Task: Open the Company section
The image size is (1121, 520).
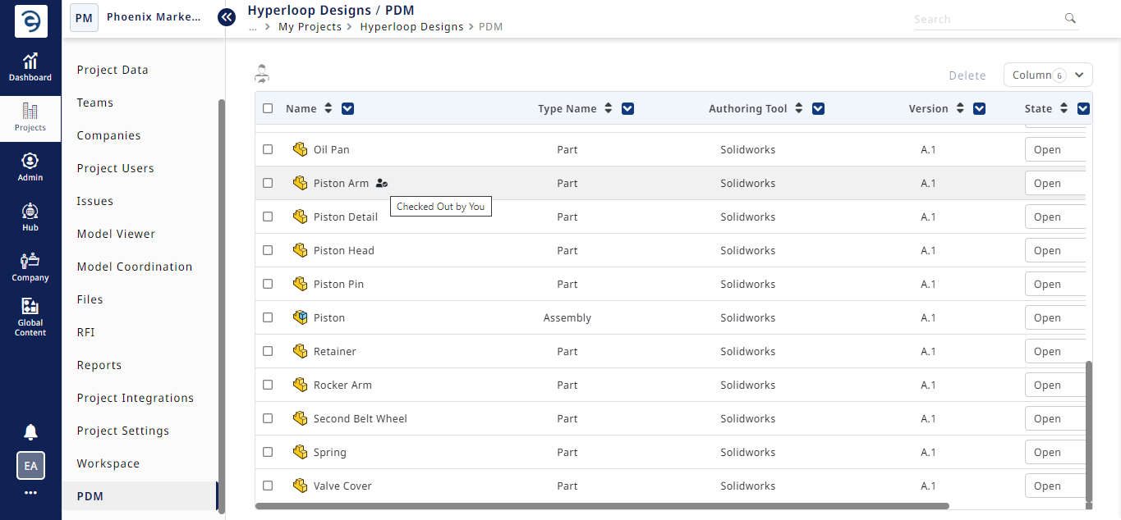Action: point(30,267)
